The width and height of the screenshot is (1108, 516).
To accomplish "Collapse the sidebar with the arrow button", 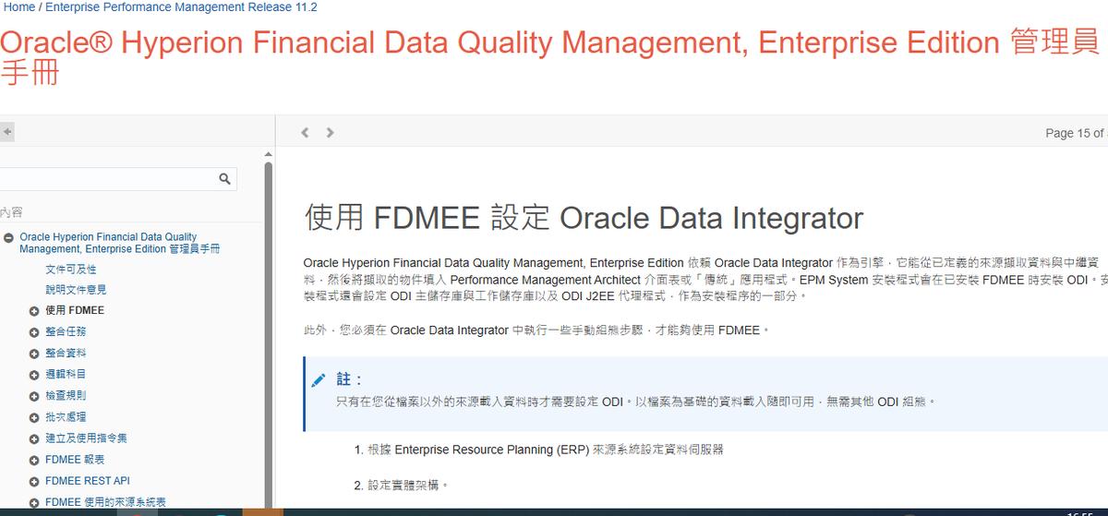I will (6, 132).
